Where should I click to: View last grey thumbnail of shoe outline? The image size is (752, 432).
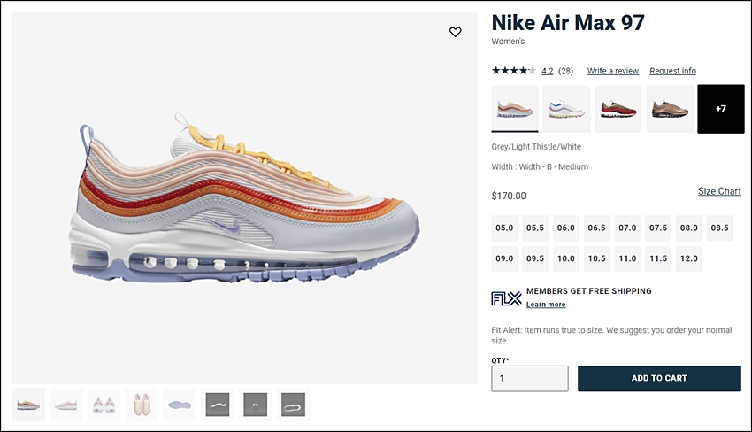click(294, 405)
